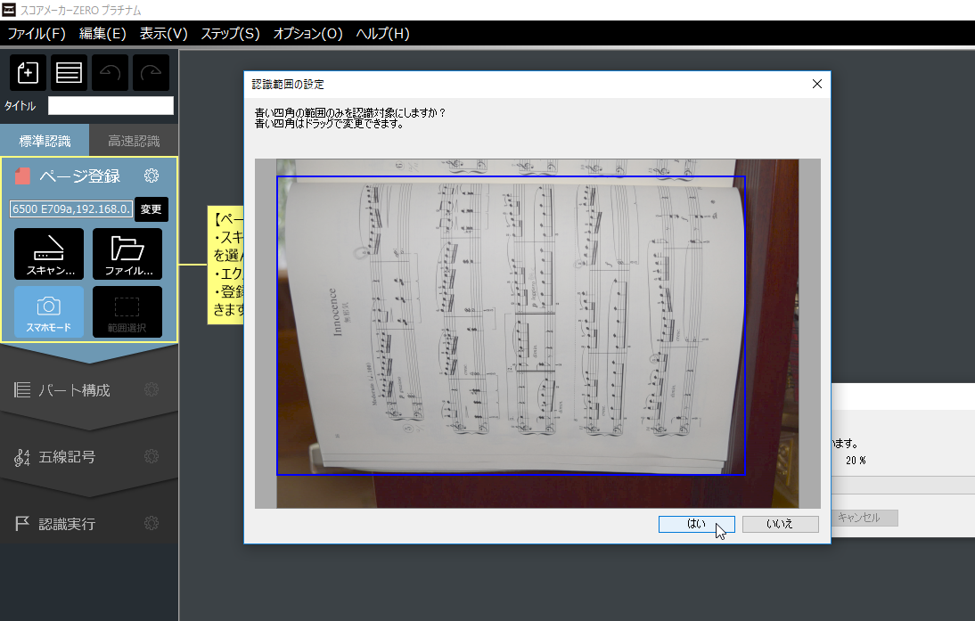The image size is (975, 621).
Task: Open the オプション(O) menu
Action: (x=307, y=34)
